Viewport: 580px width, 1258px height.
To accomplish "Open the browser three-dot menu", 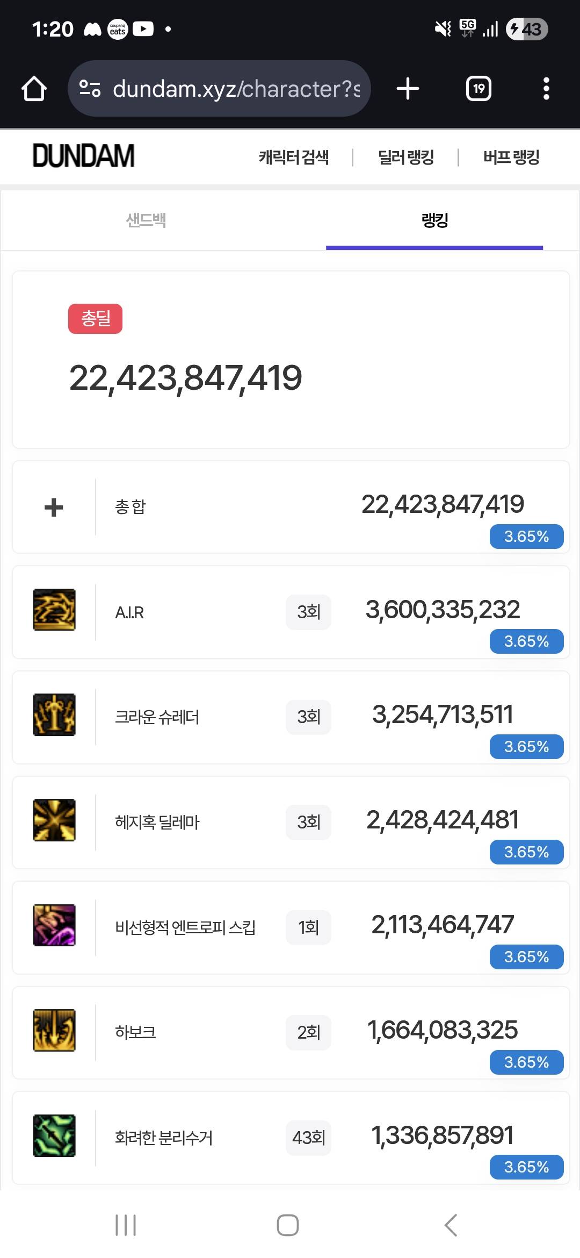I will coord(546,89).
